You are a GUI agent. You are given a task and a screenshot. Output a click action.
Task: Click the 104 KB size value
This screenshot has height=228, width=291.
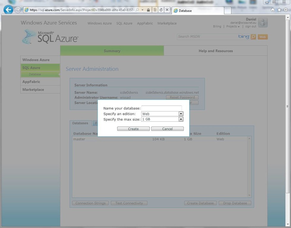click(158, 139)
